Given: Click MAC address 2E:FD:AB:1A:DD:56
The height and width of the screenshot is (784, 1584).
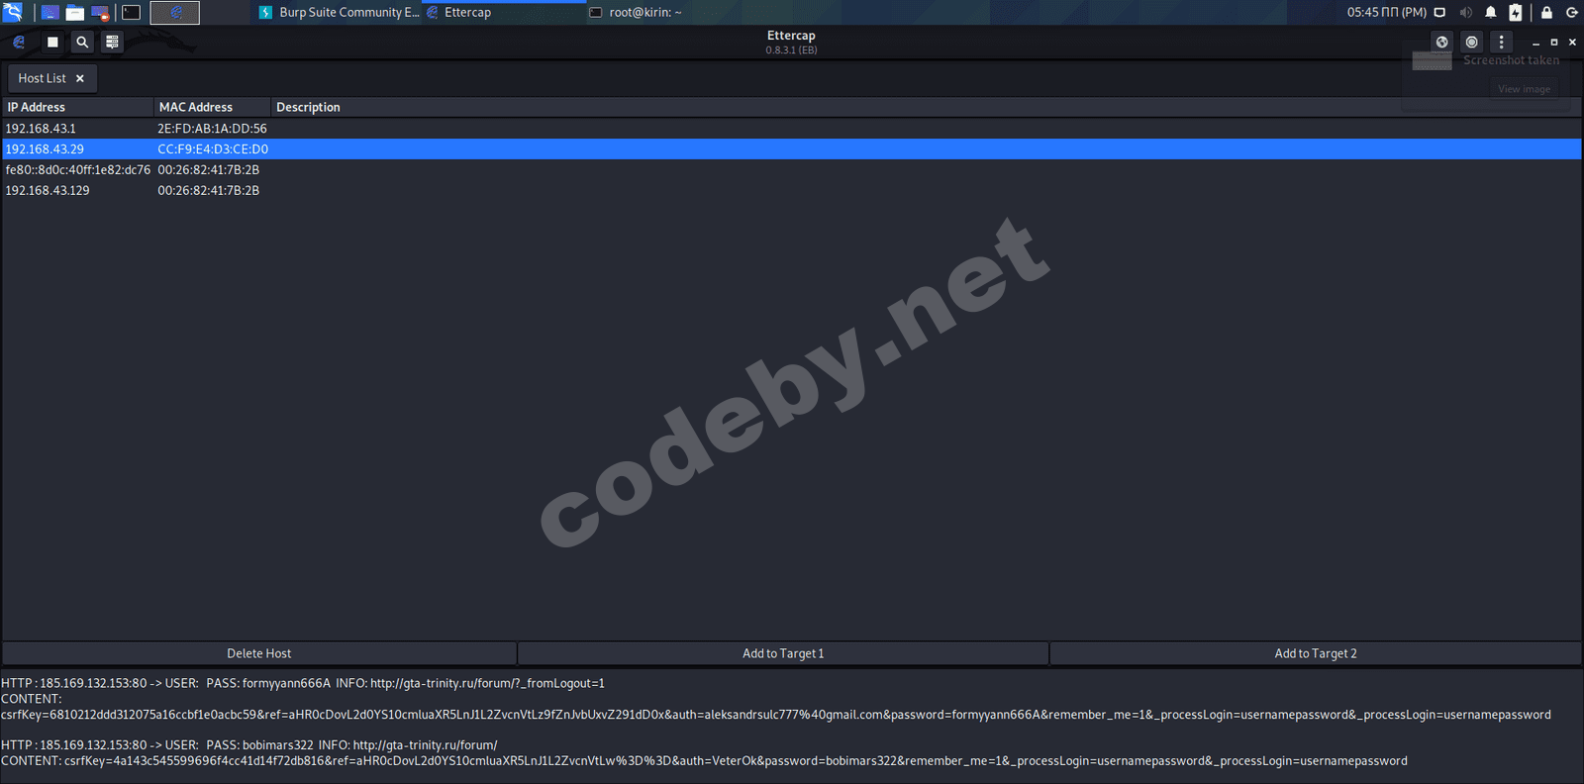Looking at the screenshot, I should point(212,129).
